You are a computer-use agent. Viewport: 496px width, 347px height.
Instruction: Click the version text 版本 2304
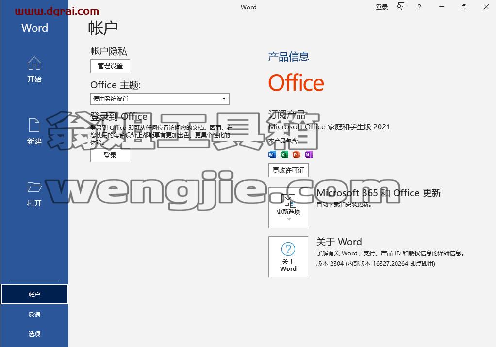376,263
